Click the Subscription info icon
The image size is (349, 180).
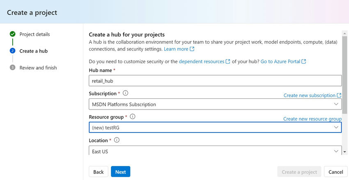coord(126,93)
